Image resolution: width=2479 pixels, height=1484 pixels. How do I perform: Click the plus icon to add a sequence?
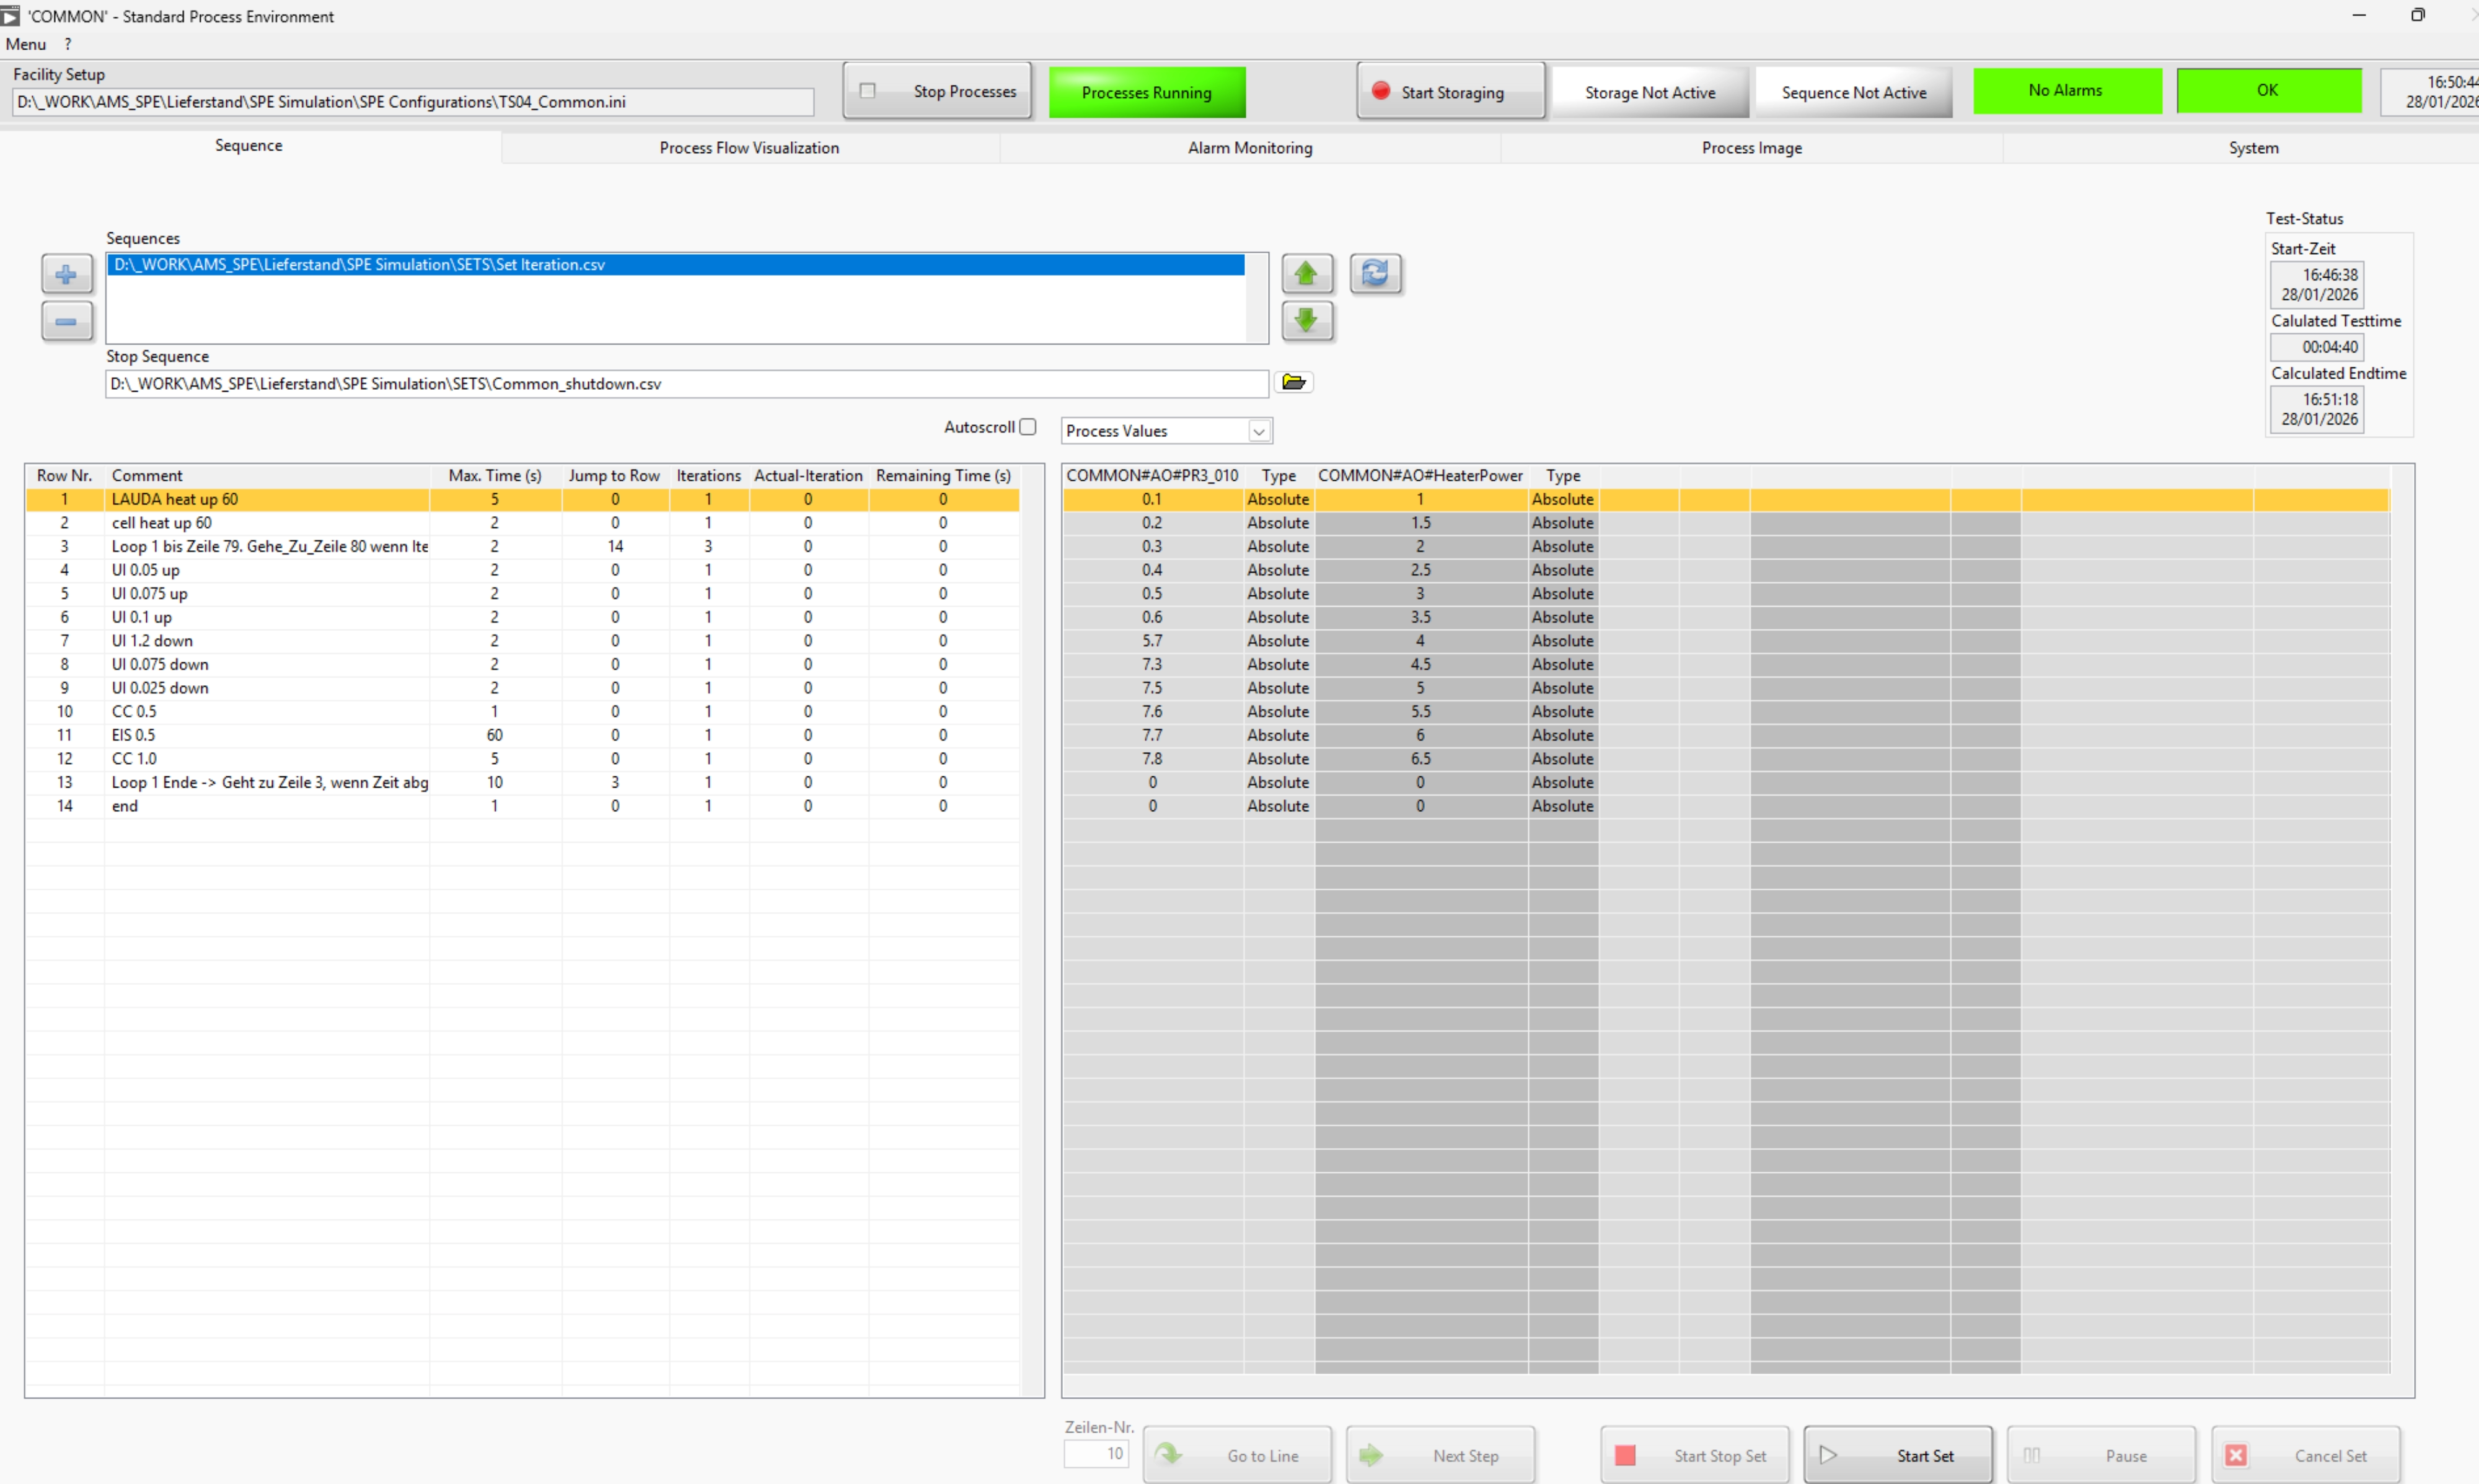pyautogui.click(x=66, y=274)
